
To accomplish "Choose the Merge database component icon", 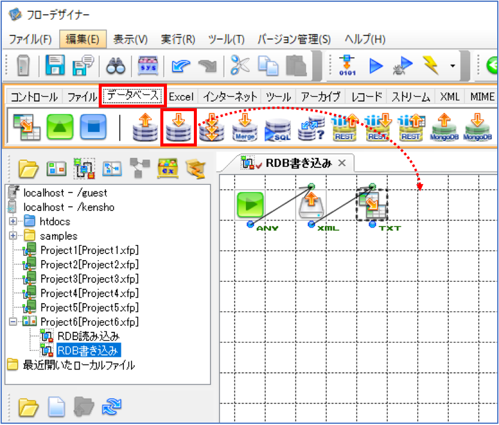I will tap(245, 127).
